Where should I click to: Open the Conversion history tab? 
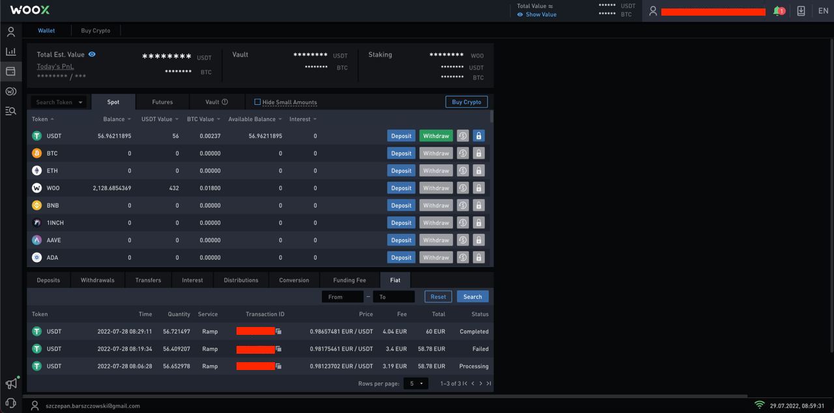coord(294,280)
